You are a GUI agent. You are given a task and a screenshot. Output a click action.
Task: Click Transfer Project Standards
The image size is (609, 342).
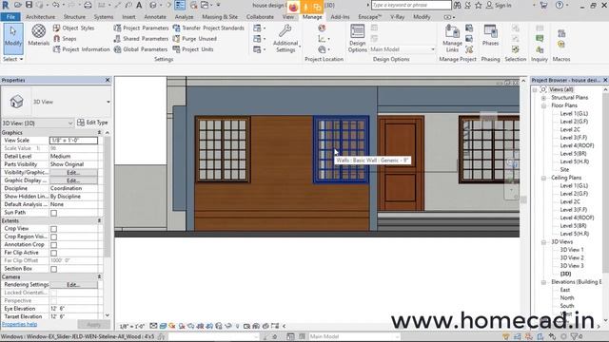tap(208, 28)
